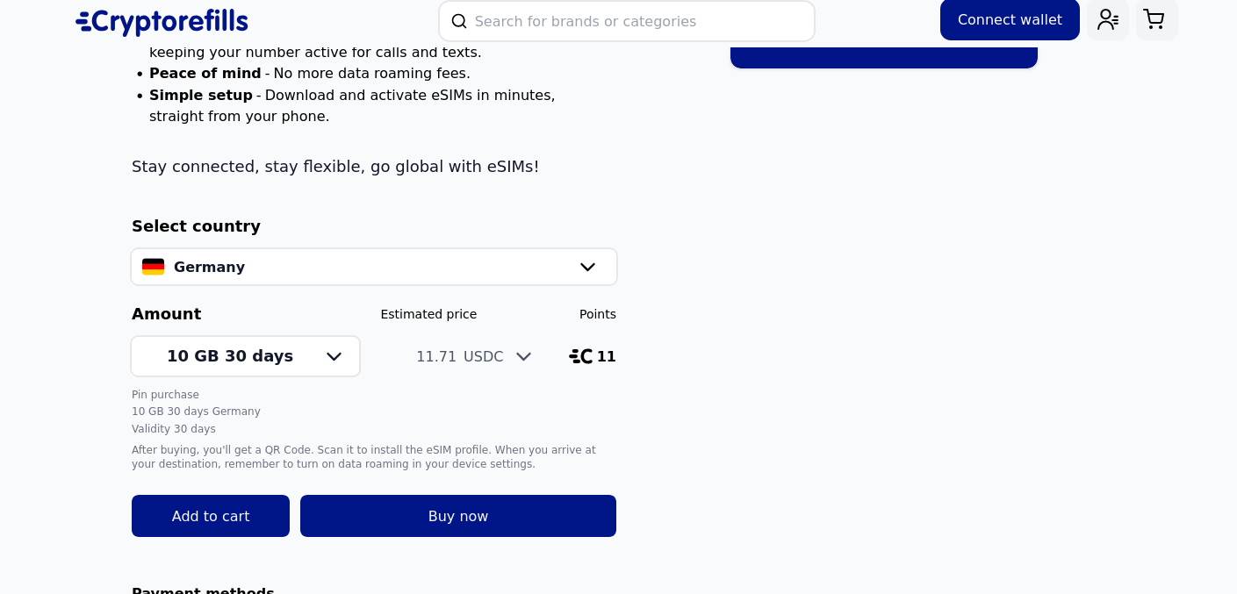Click the Points label

pos(598,314)
